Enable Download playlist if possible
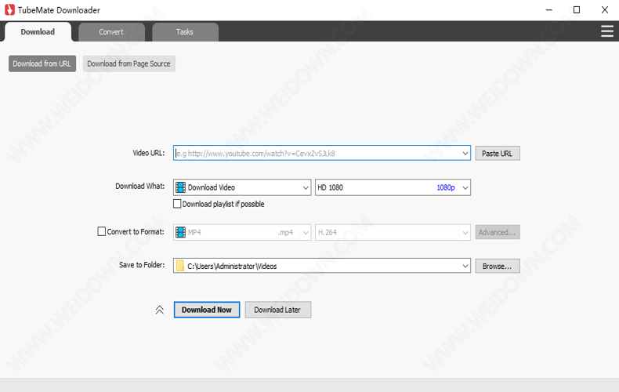The height and width of the screenshot is (392, 619). tap(177, 204)
